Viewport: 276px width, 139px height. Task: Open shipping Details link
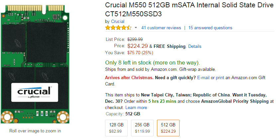click(195, 46)
